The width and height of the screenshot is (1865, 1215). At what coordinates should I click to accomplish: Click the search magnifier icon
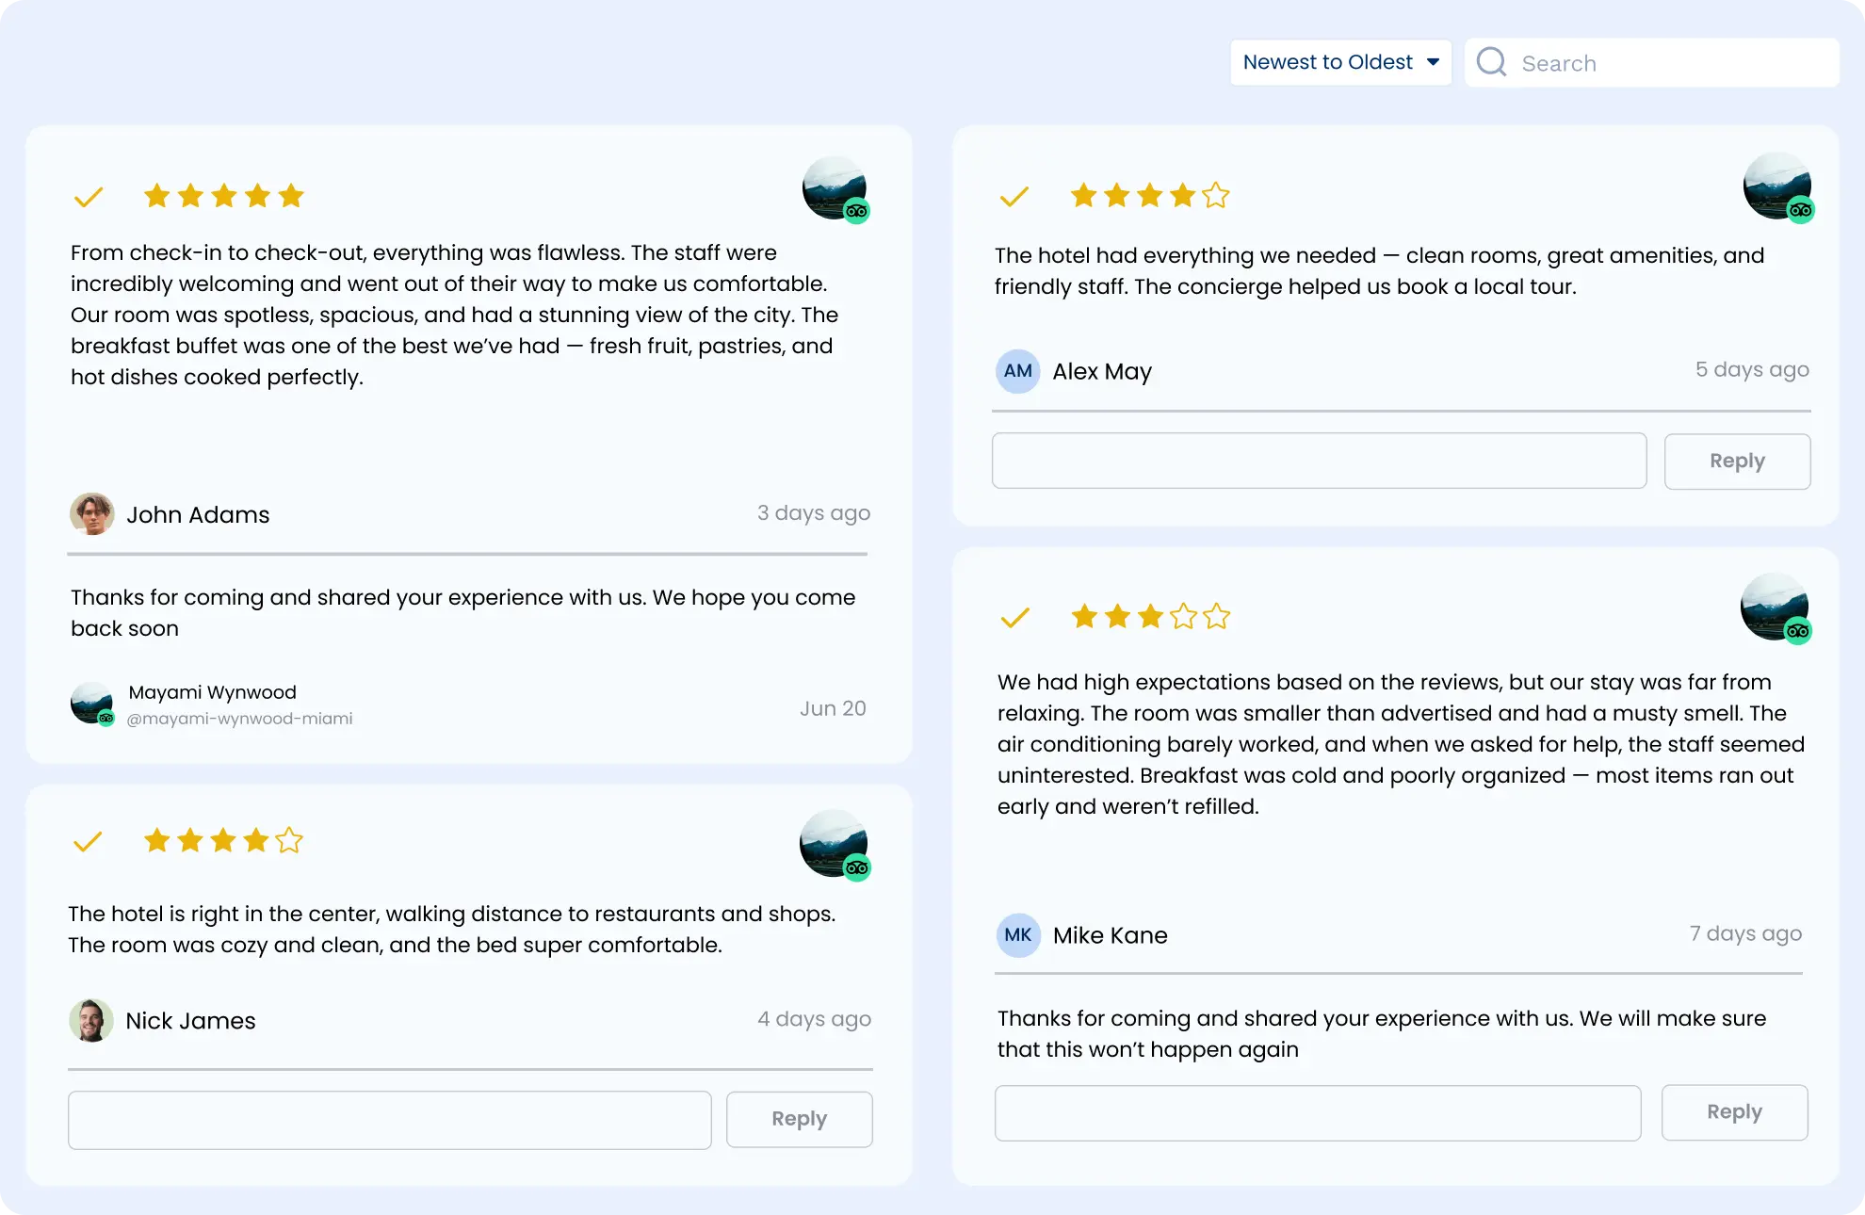[x=1492, y=61]
